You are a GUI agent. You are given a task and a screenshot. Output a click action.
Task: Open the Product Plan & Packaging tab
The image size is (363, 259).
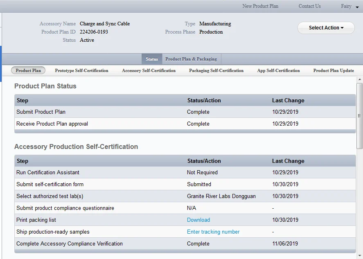[x=191, y=59]
